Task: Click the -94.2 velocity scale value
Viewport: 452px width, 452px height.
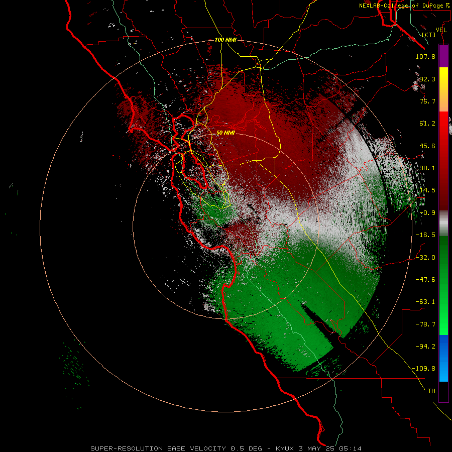Action: pyautogui.click(x=425, y=346)
